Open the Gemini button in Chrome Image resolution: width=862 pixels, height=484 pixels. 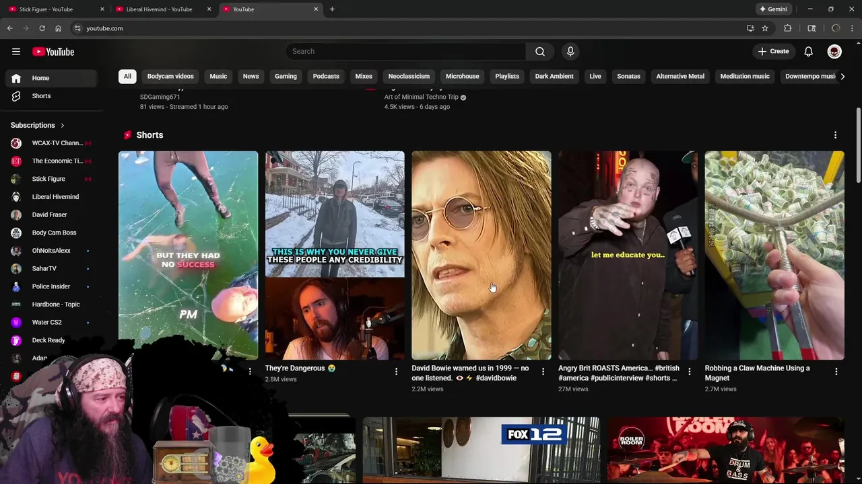pos(774,9)
